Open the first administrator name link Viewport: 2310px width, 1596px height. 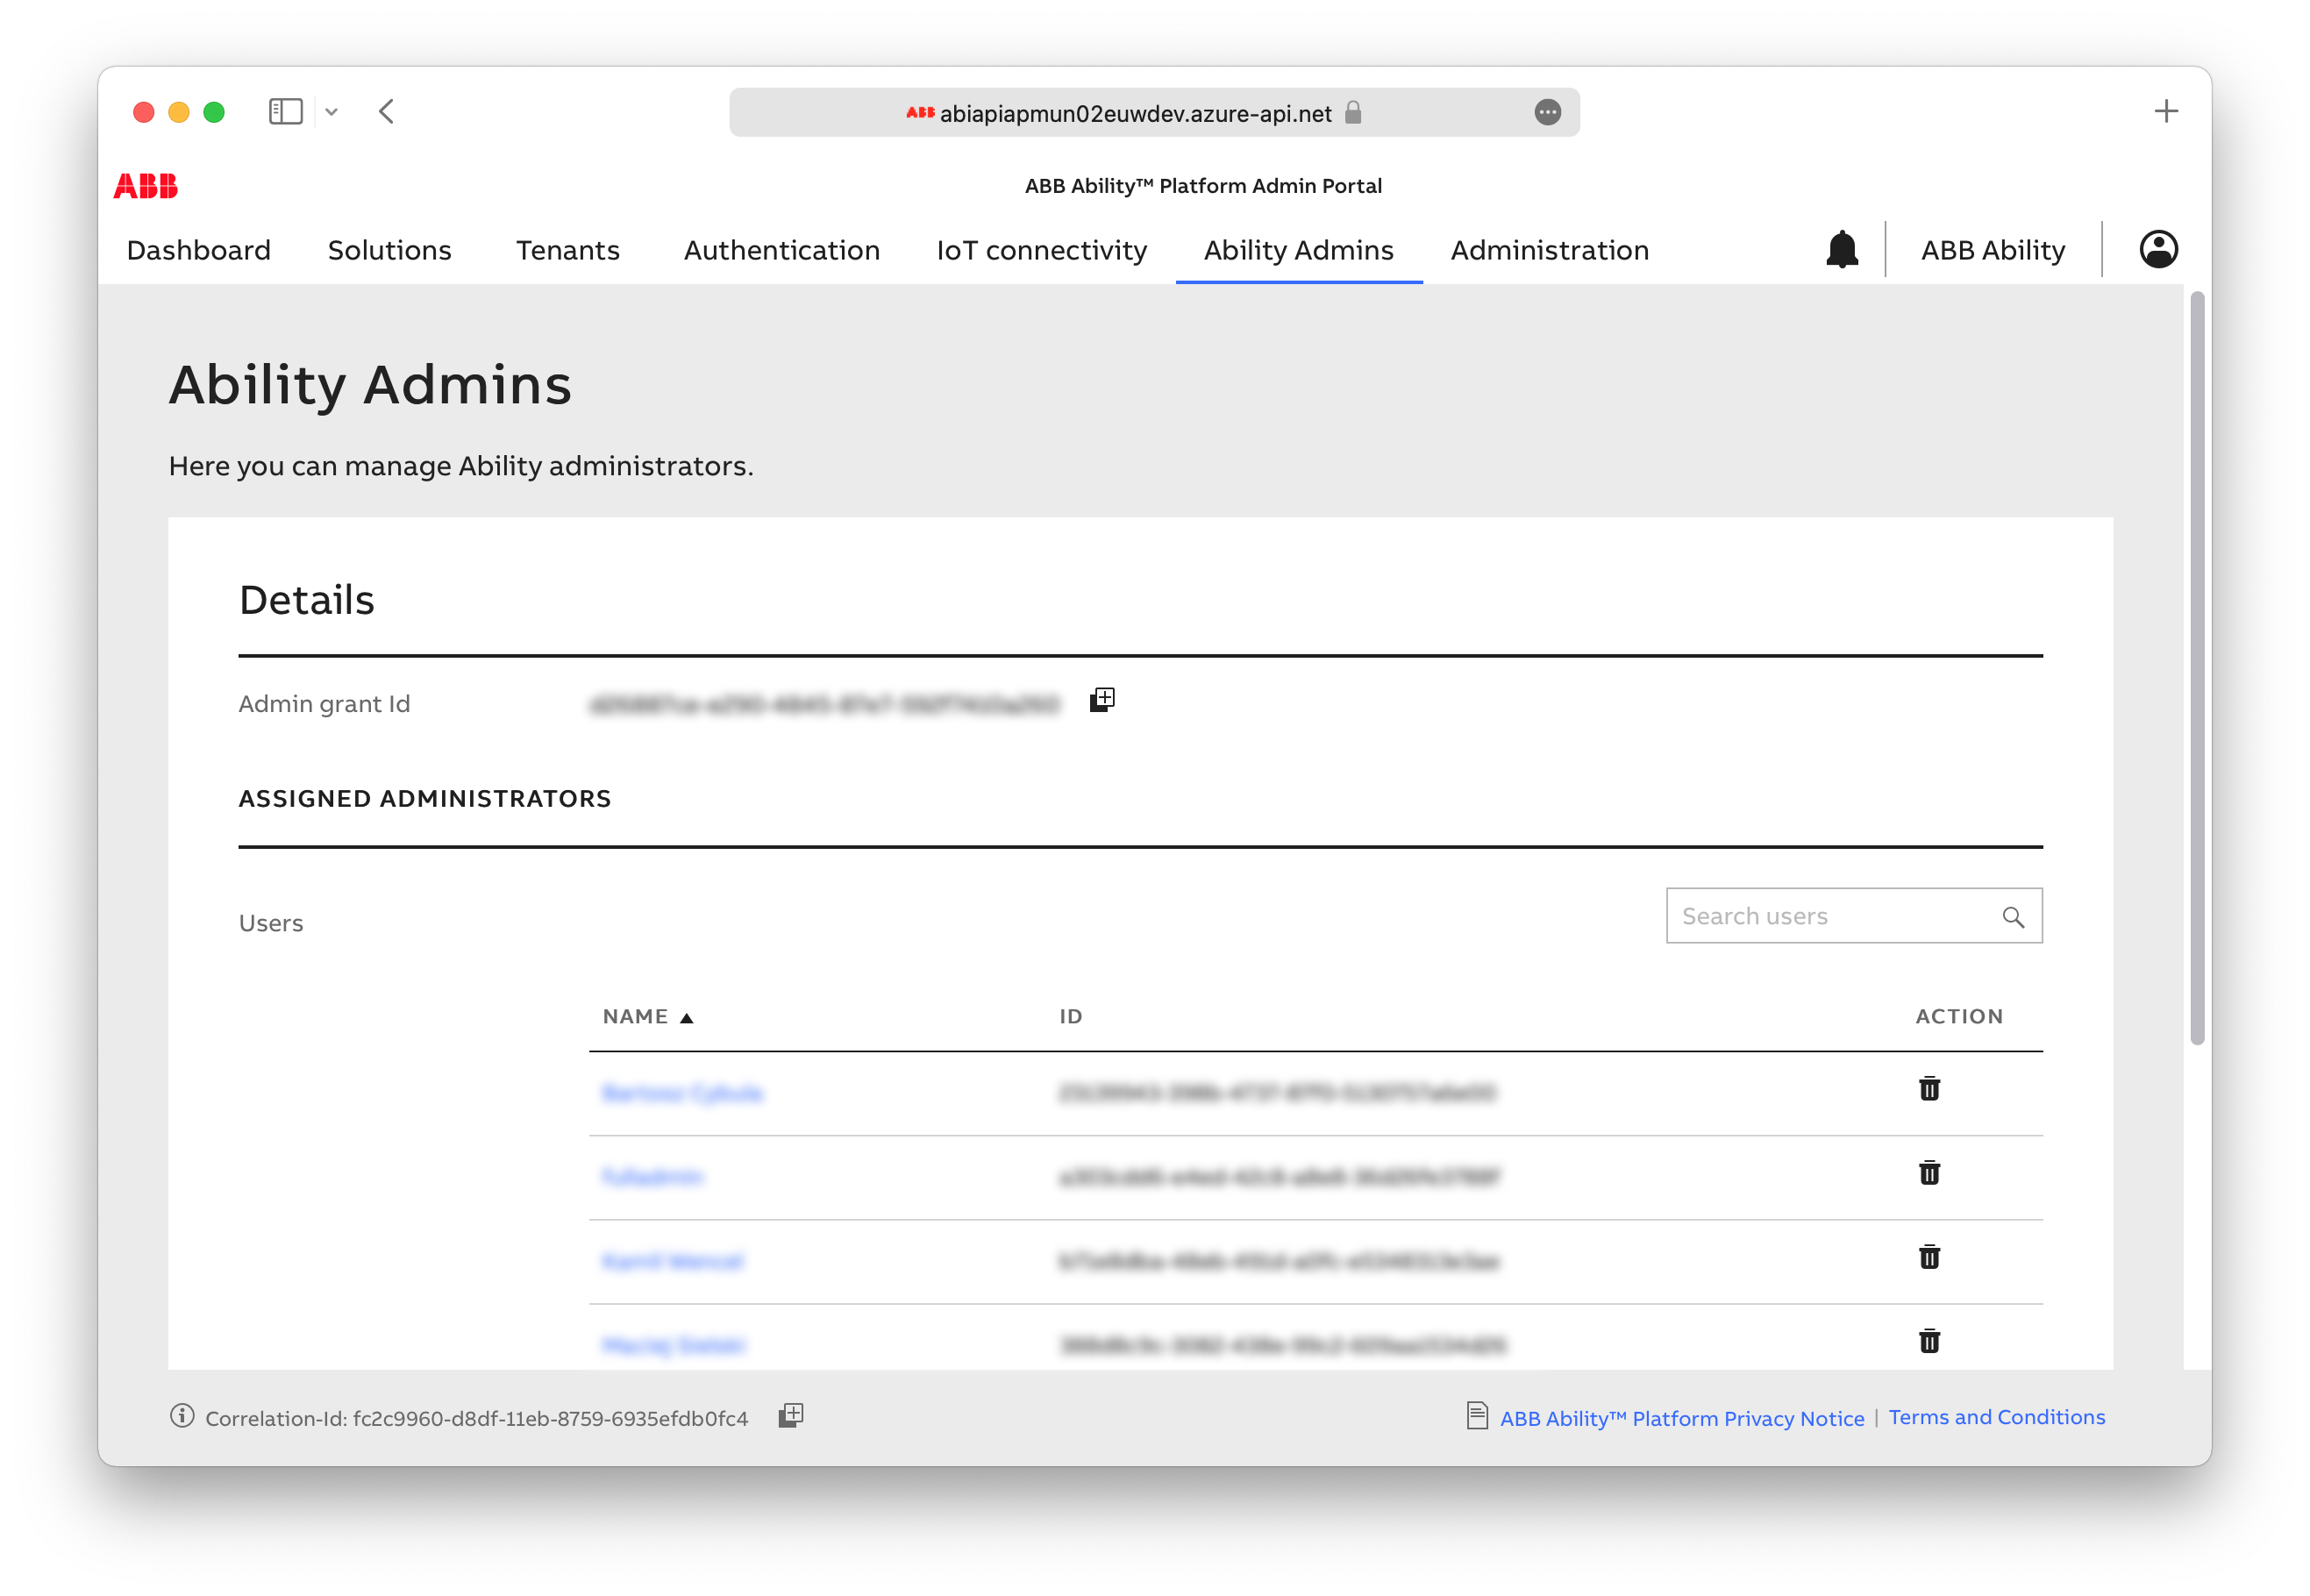(x=682, y=1093)
